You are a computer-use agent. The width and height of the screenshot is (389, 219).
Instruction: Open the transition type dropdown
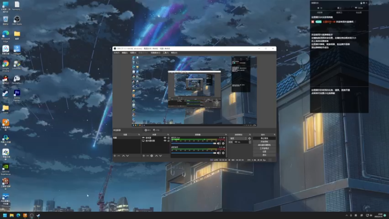coord(238,138)
